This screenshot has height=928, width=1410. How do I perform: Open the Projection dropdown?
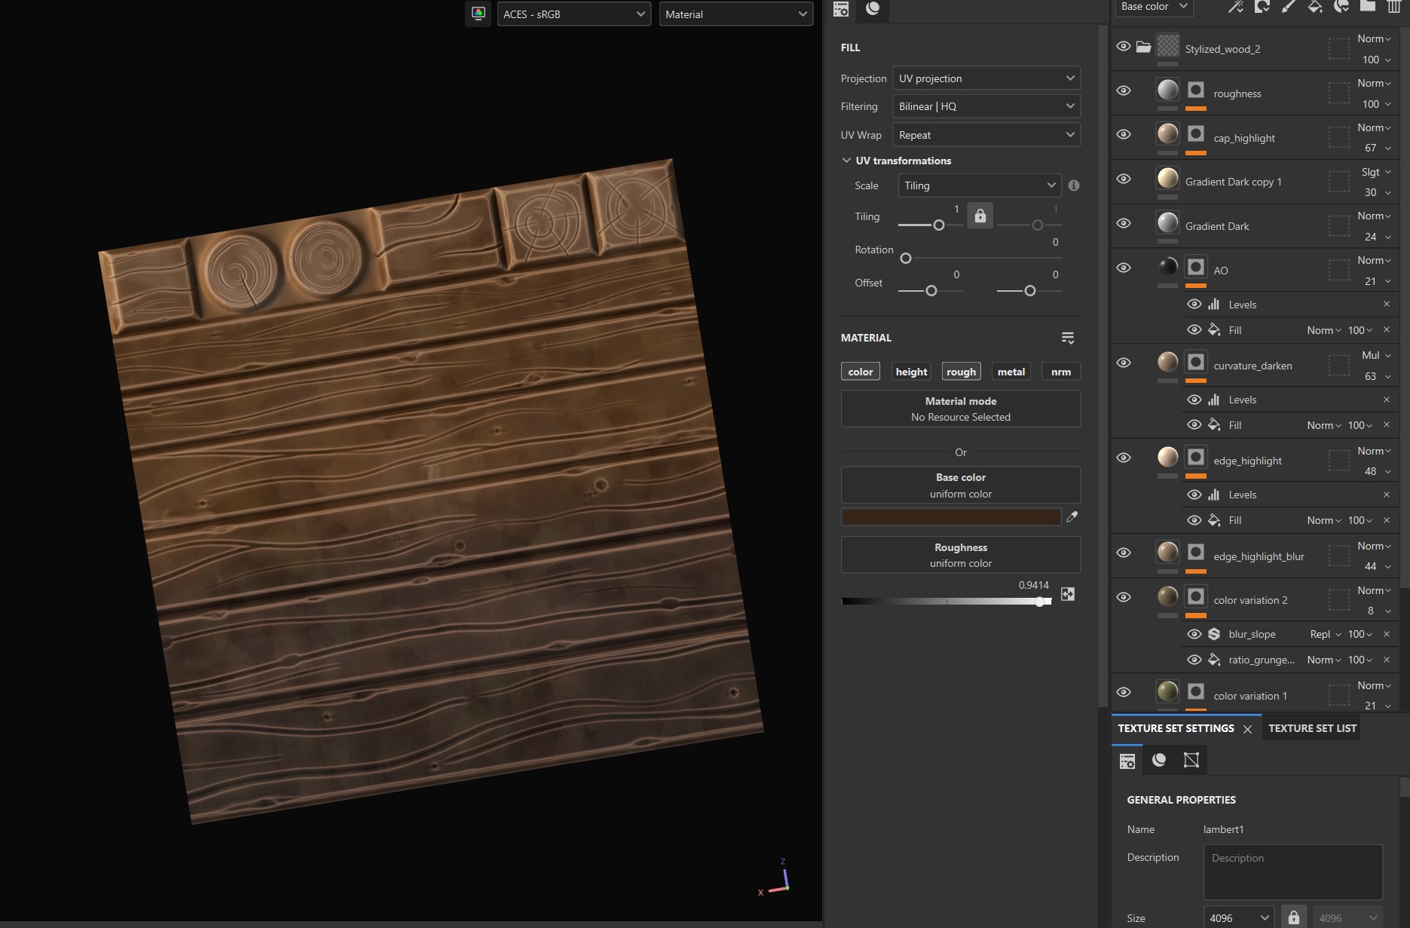(986, 78)
